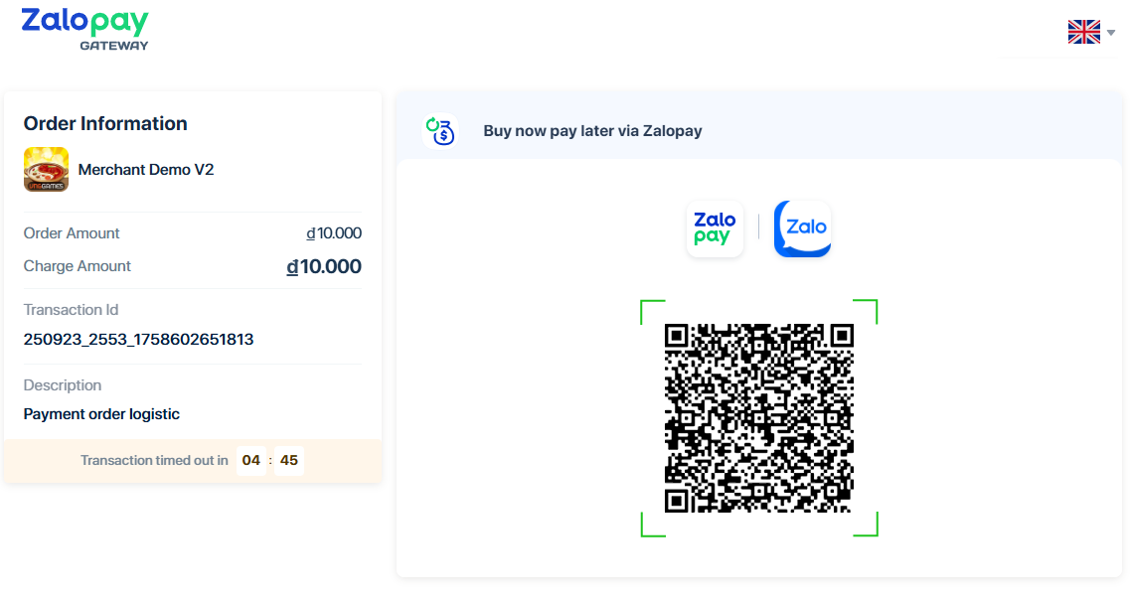Click the 'Payment order logistic' description text
The height and width of the screenshot is (604, 1130).
tap(101, 414)
